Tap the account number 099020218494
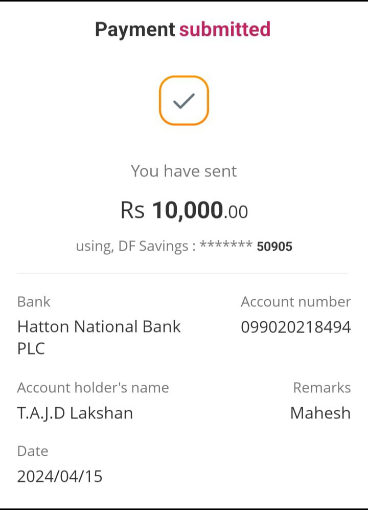Screen dimensions: 368x510 pyautogui.click(x=295, y=327)
